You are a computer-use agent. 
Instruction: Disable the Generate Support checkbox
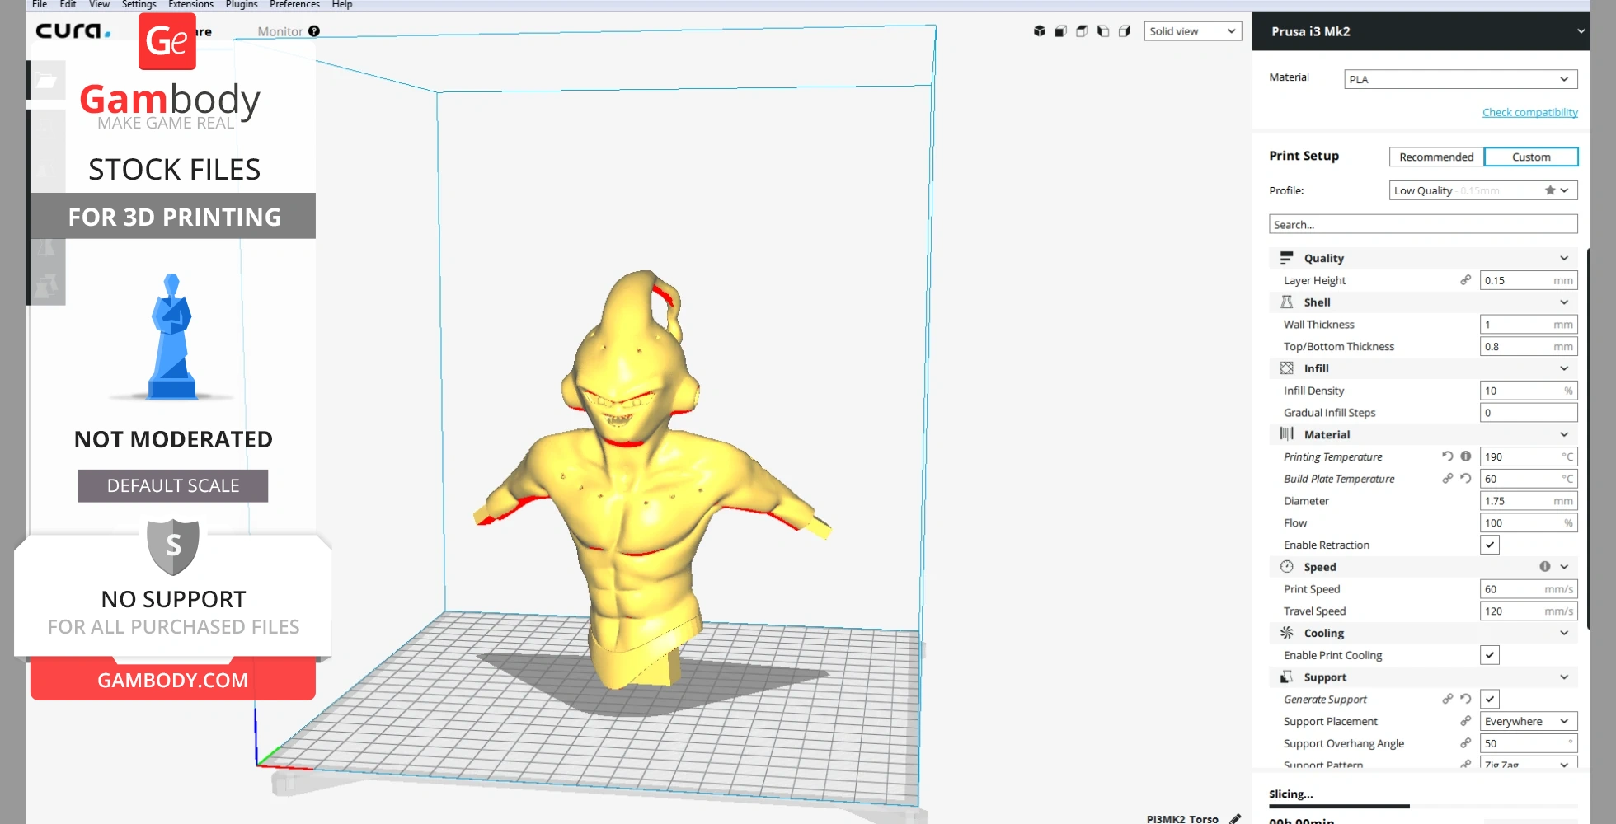click(x=1489, y=699)
